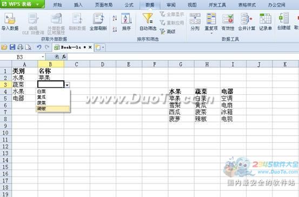The width and height of the screenshot is (299, 197).
Task: Sort ascending with the A-Z icon
Action: (115, 18)
